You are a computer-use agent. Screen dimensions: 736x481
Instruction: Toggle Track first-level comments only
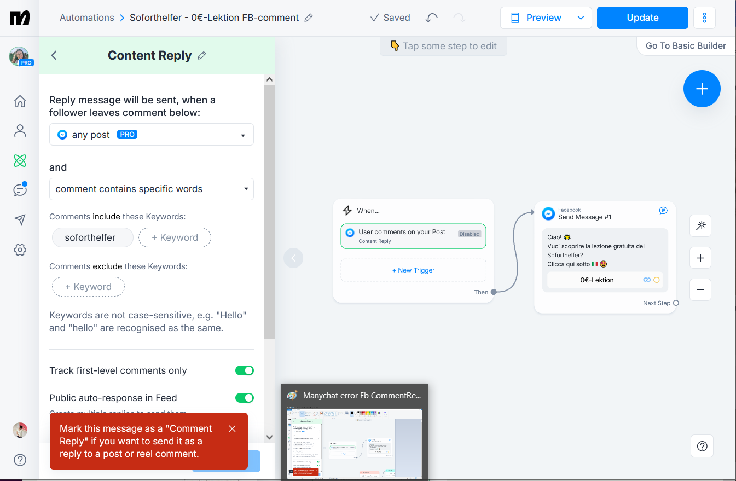click(x=245, y=370)
